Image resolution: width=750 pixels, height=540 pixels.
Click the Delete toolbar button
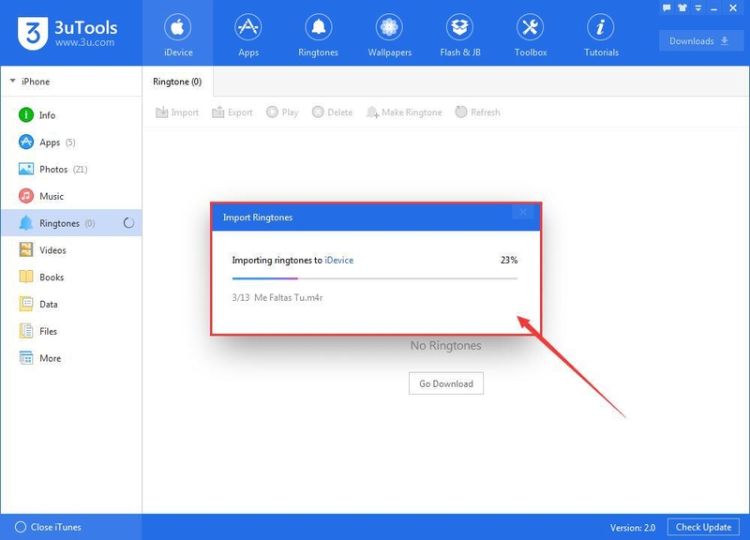click(x=333, y=112)
